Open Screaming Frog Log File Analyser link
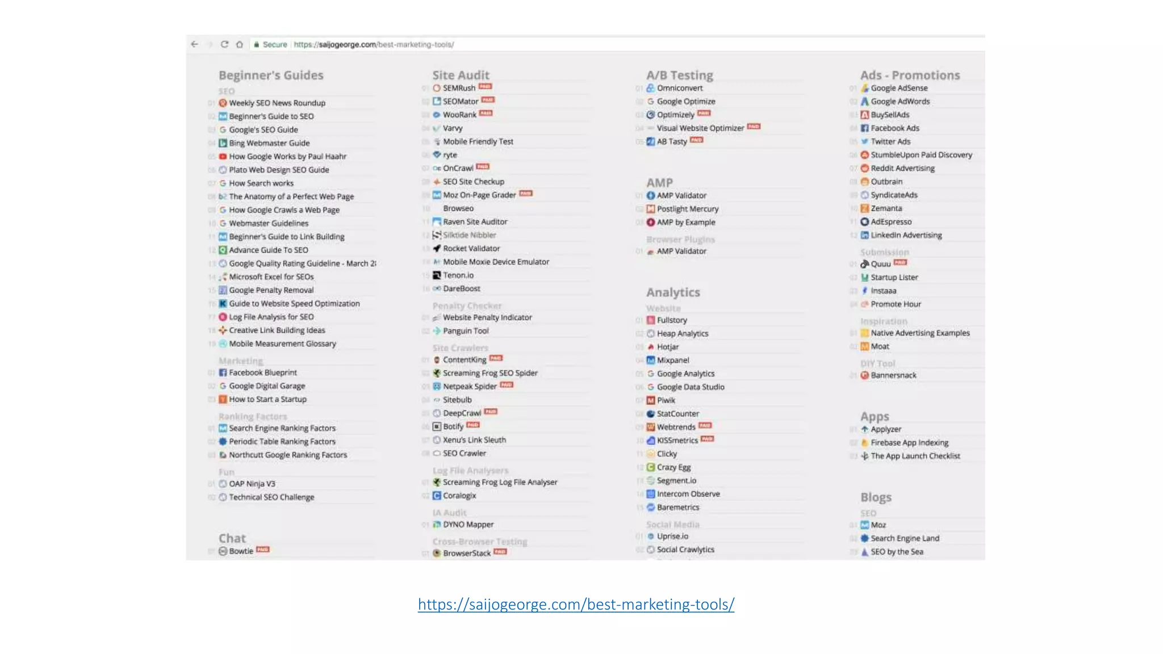 (500, 482)
